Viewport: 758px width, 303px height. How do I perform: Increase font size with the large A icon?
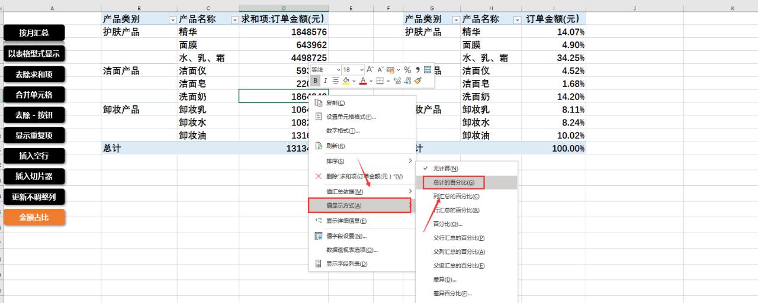(x=370, y=70)
